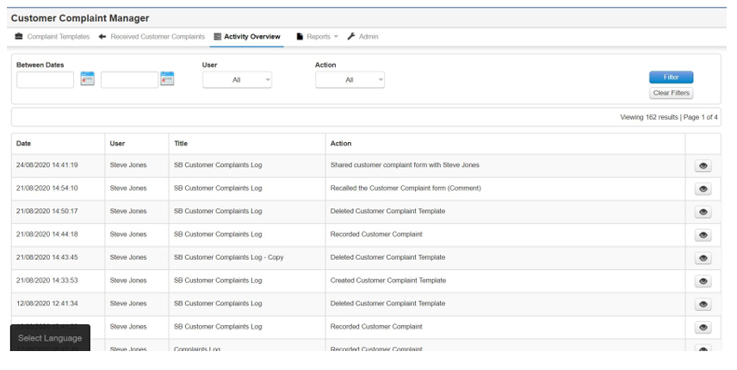Click the Between Dates label
This screenshot has width=737, height=370.
point(40,65)
